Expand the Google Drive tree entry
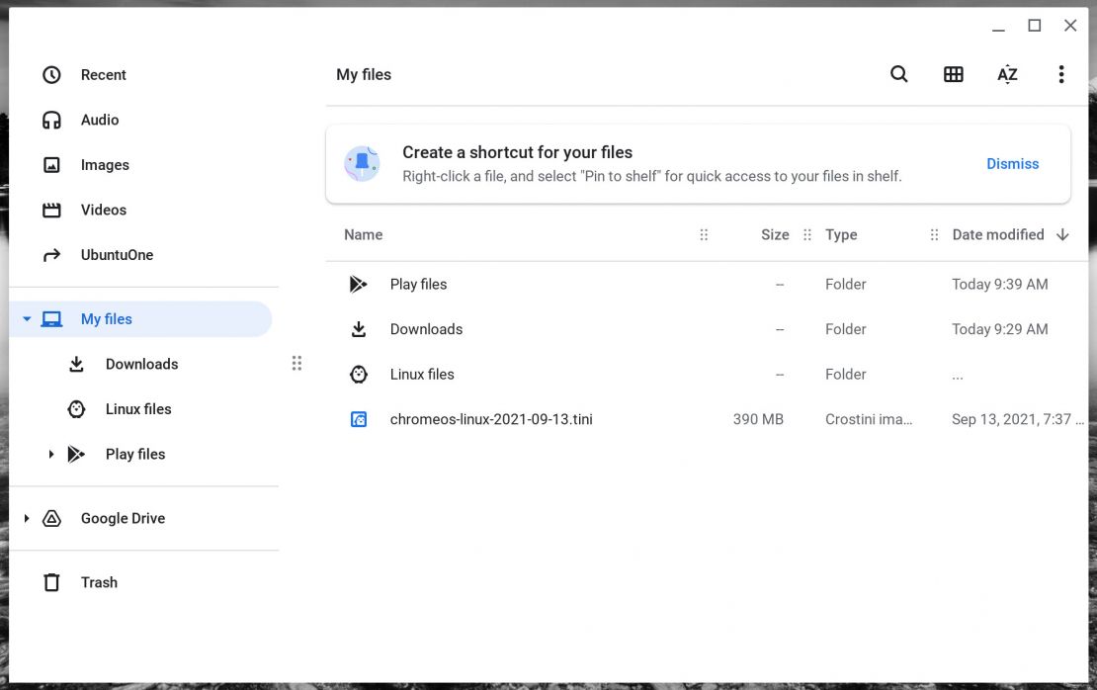1097x690 pixels. [26, 518]
